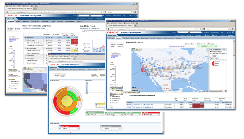Click Sign Out in Routes window
The image size is (244, 139).
(229, 32)
